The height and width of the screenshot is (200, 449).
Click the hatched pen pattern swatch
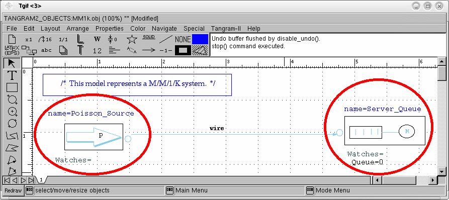coord(200,50)
